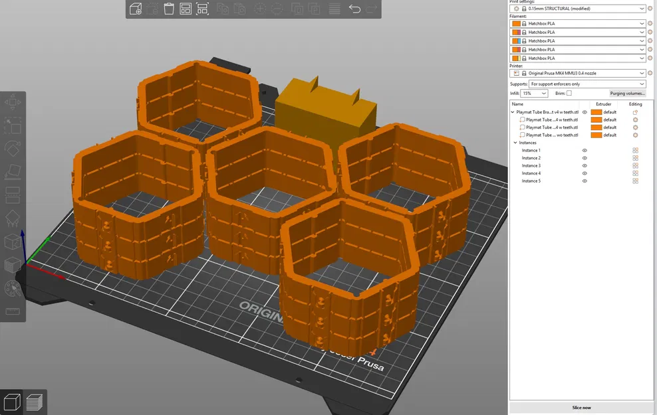Click the Redo arrow
The width and height of the screenshot is (657, 415).
[371, 9]
